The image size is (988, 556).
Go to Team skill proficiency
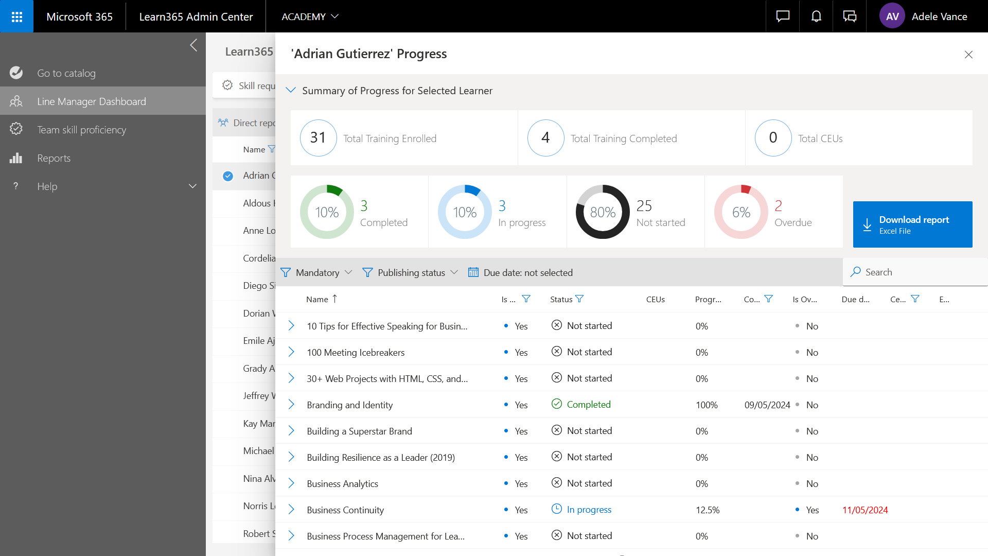click(x=81, y=130)
